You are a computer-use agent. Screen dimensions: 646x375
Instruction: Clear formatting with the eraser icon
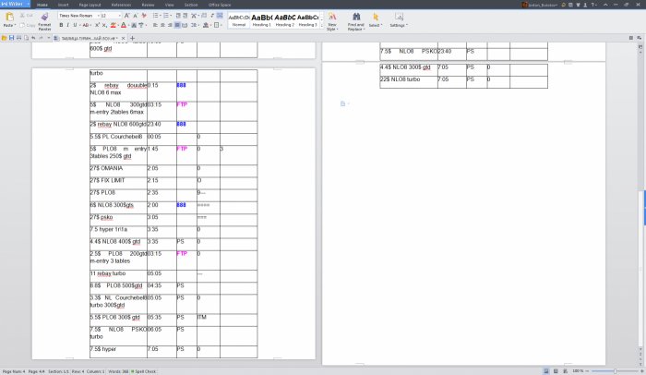[x=144, y=16]
